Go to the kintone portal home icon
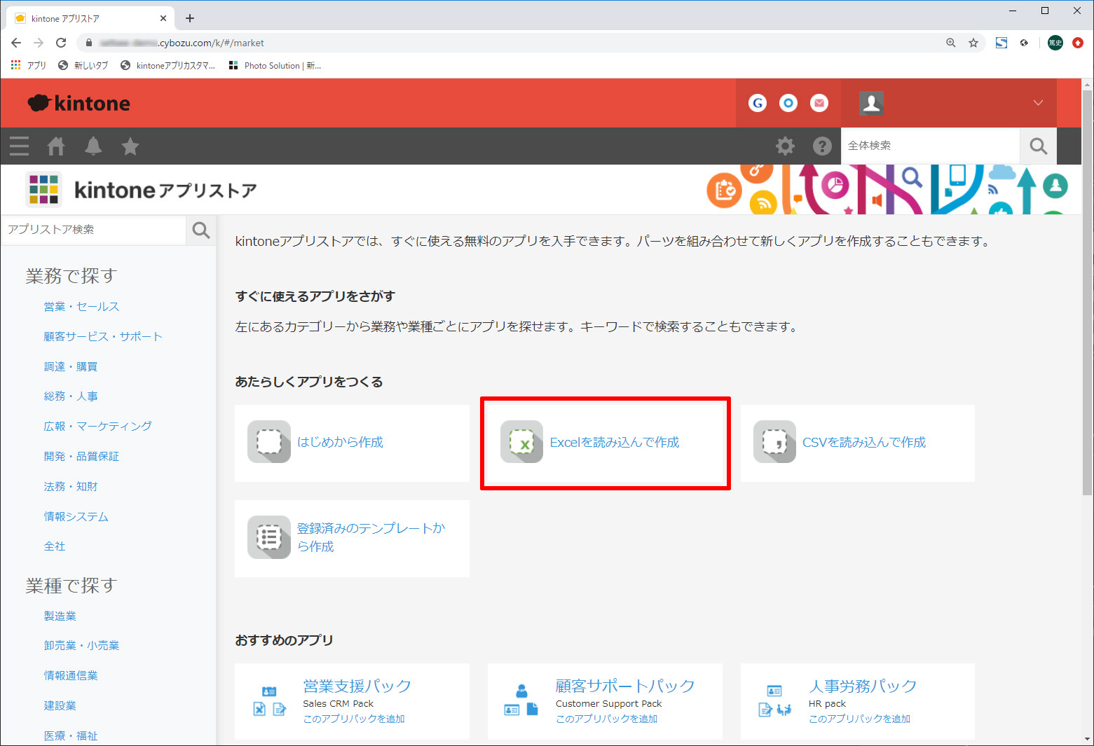This screenshot has width=1094, height=746. click(x=56, y=146)
